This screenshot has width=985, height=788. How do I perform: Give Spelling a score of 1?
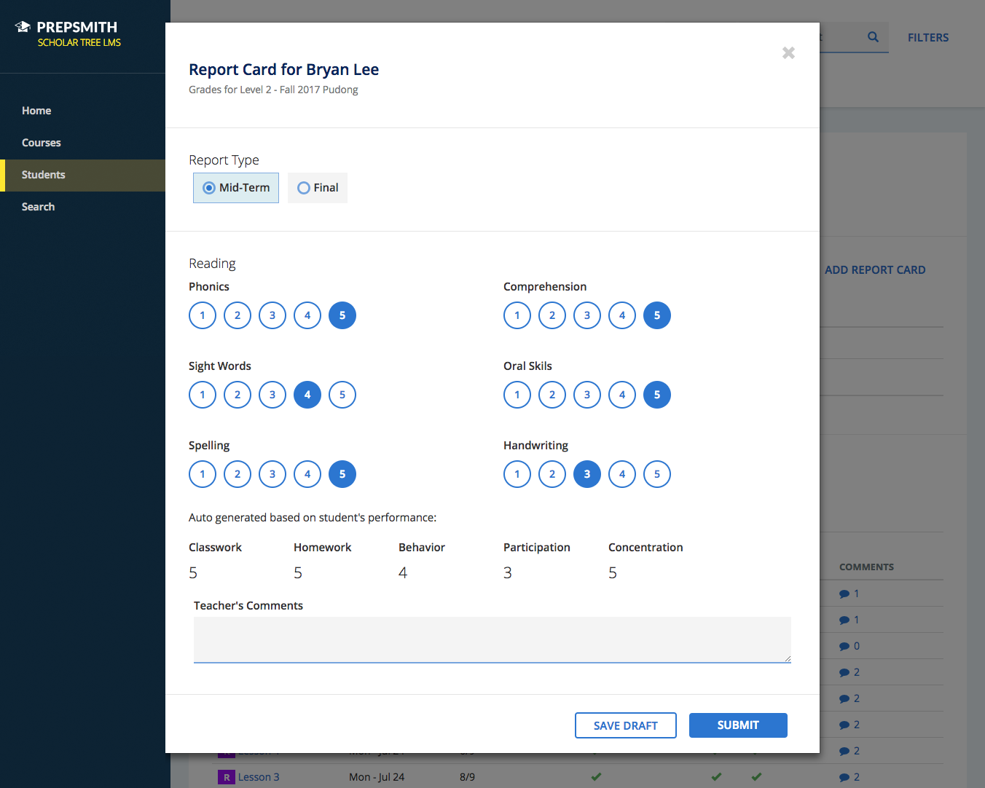[x=203, y=474]
